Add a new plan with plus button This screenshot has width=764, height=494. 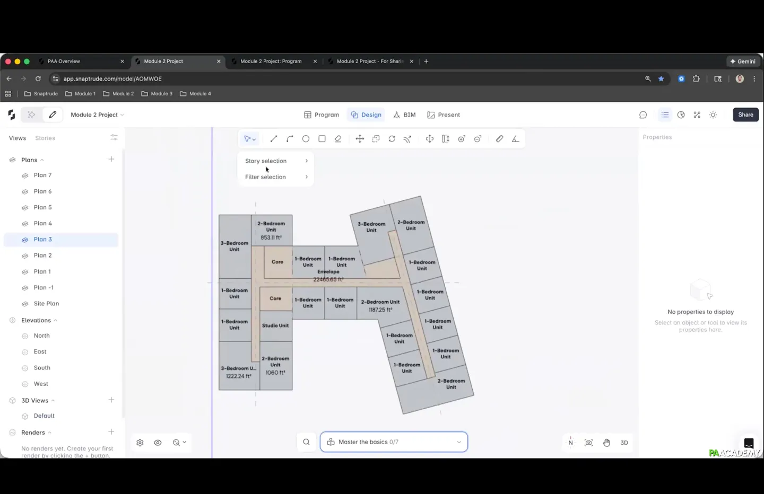111,160
